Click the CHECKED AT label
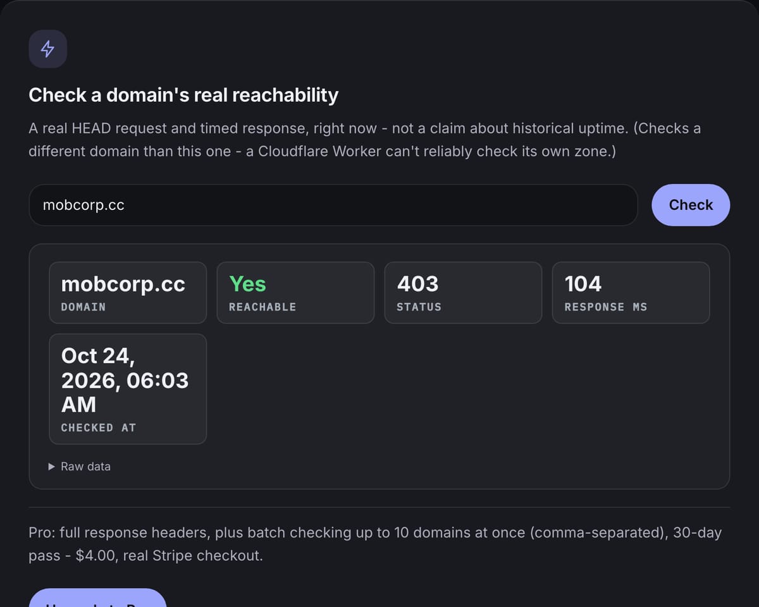This screenshot has width=759, height=607. coord(99,427)
